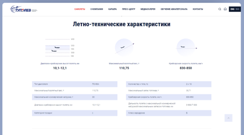Click the large value 830-850

coord(186,68)
